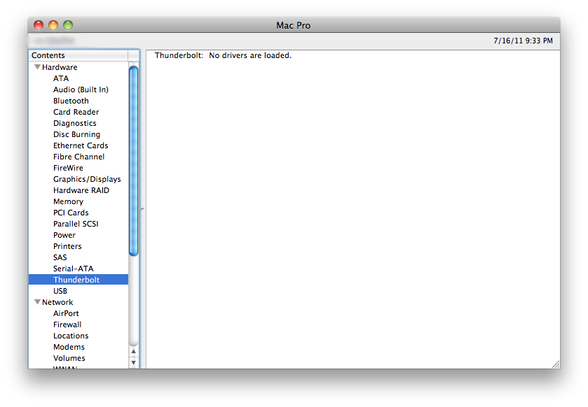Select ATA in the Hardware list
Image resolution: width=588 pixels, height=407 pixels.
click(x=61, y=78)
